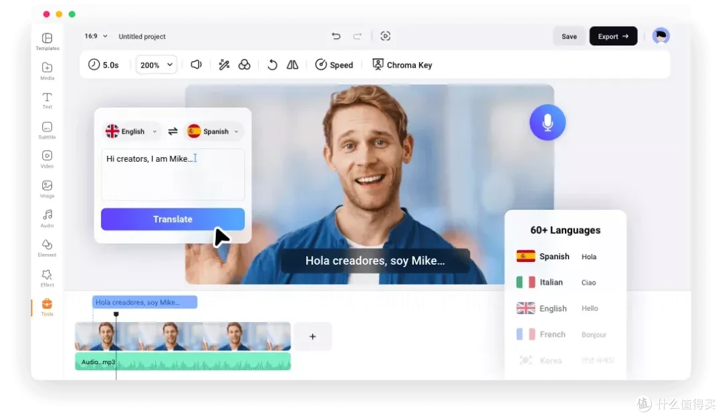Click the Untitled project name

142,36
